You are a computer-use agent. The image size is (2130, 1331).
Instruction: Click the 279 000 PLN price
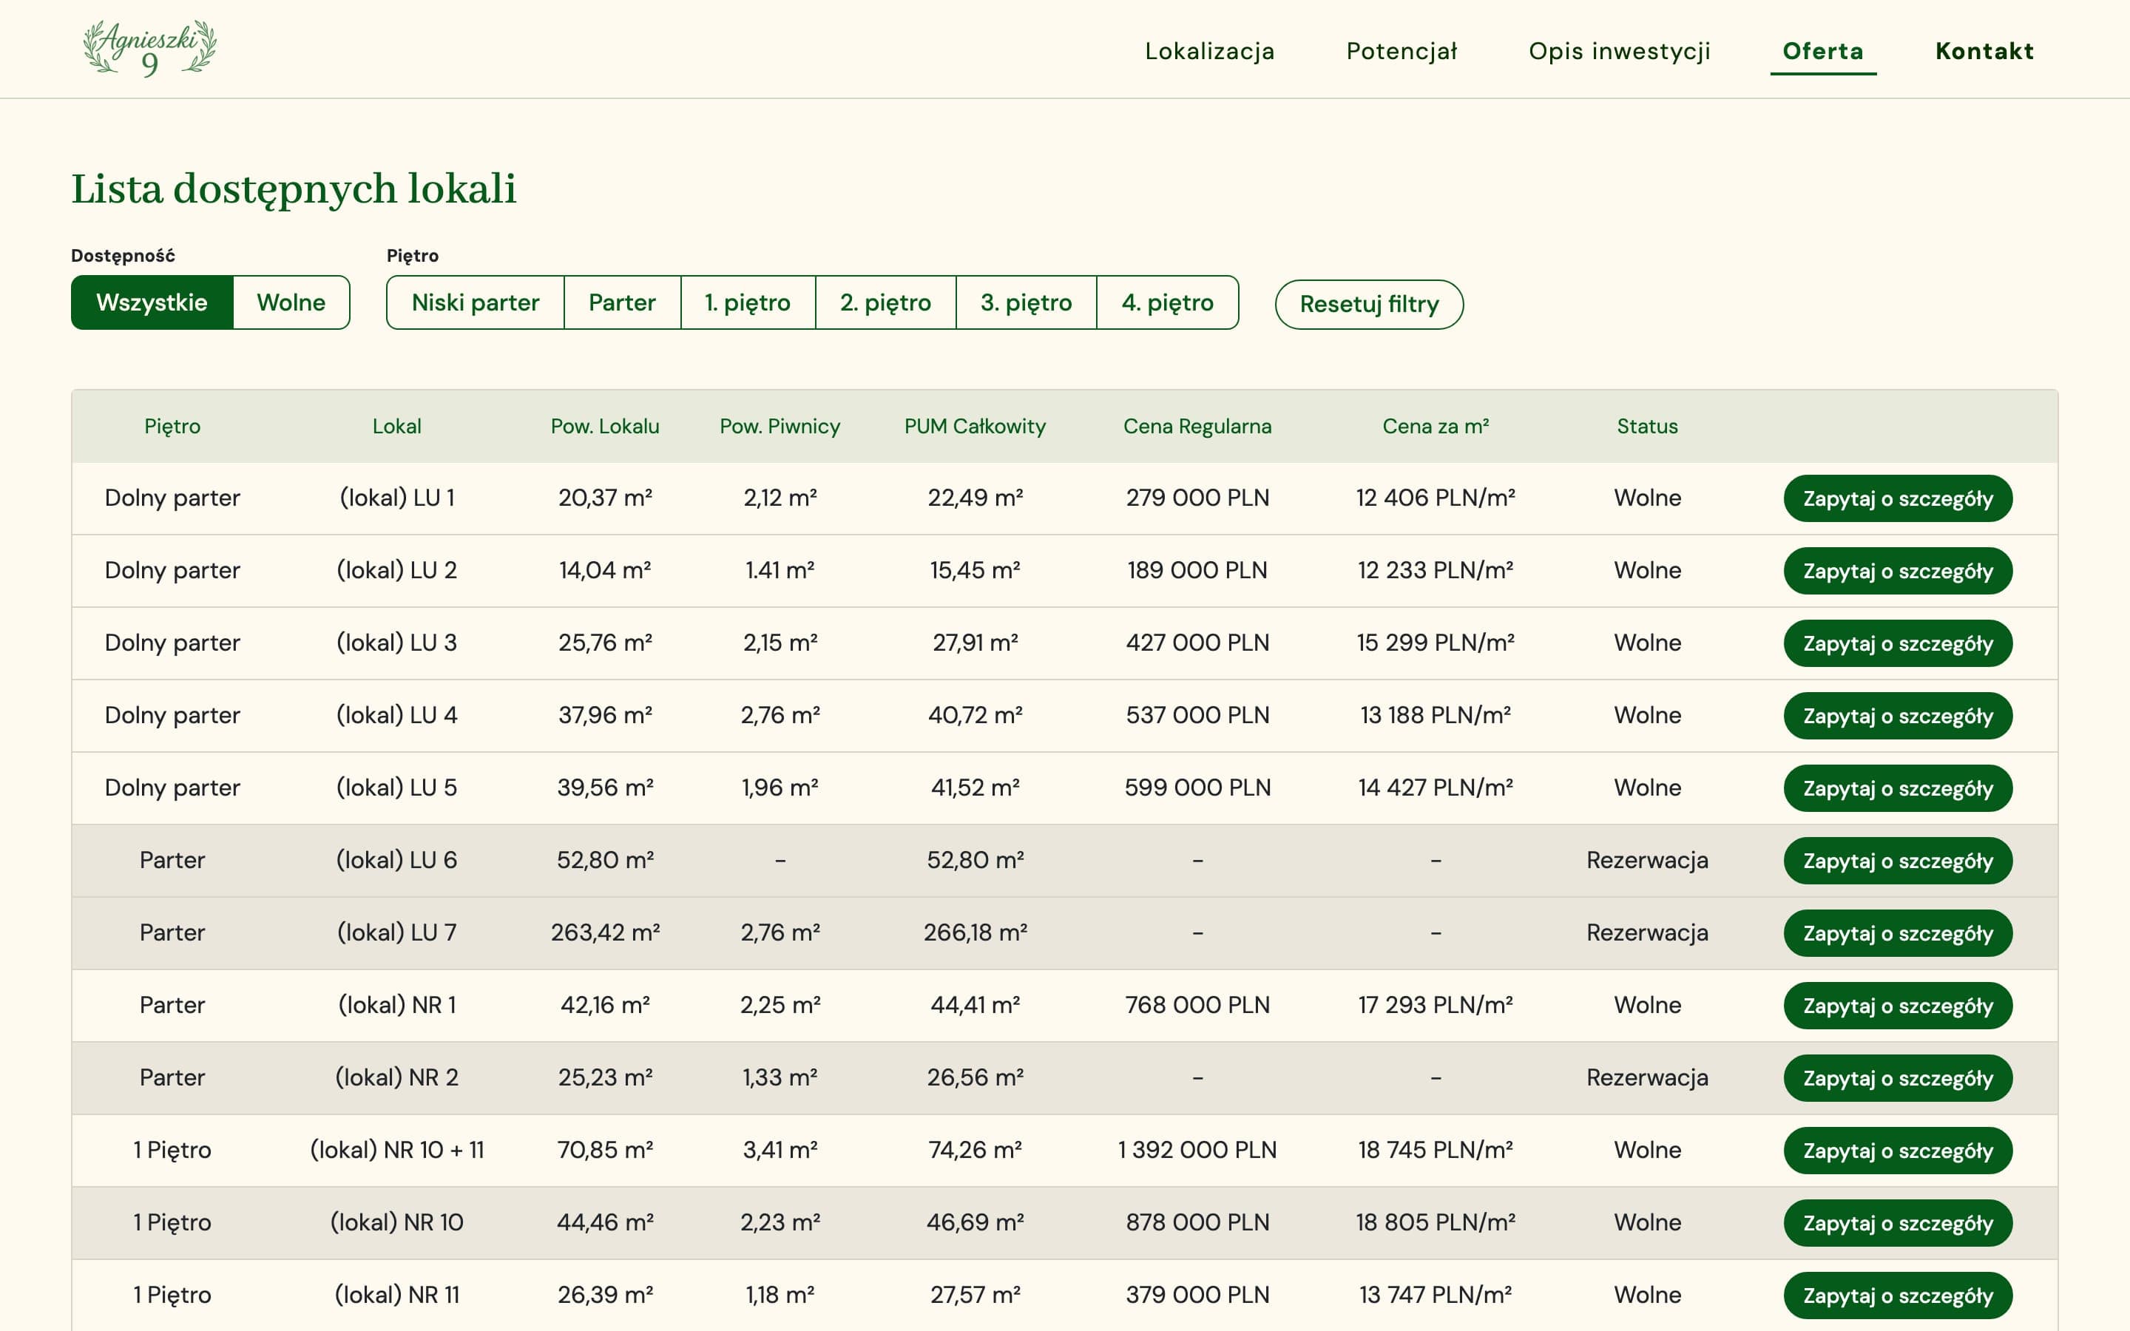1197,498
